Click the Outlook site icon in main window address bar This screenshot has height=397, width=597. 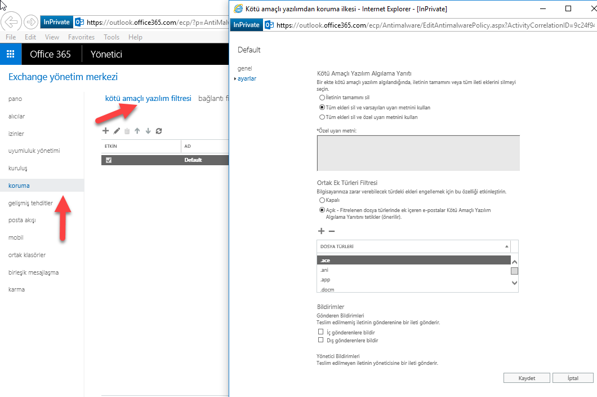(x=79, y=22)
